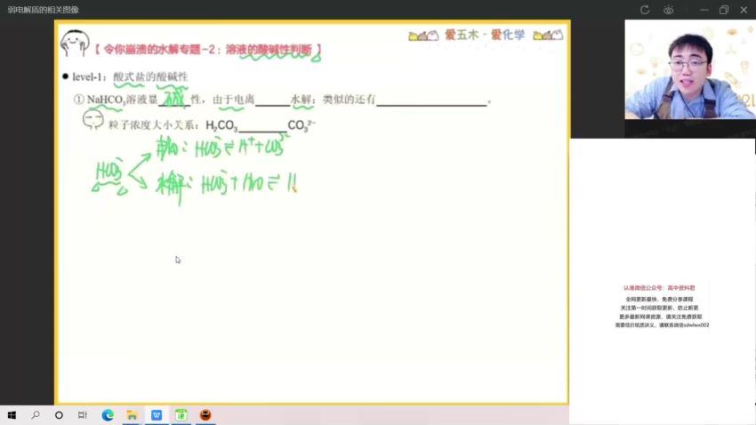Viewport: 756px width, 425px height.
Task: Restore down the player window
Action: pos(724,10)
